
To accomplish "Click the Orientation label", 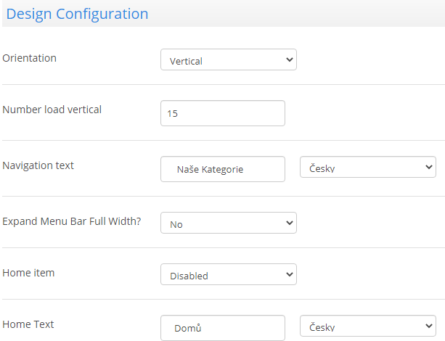I will point(30,58).
